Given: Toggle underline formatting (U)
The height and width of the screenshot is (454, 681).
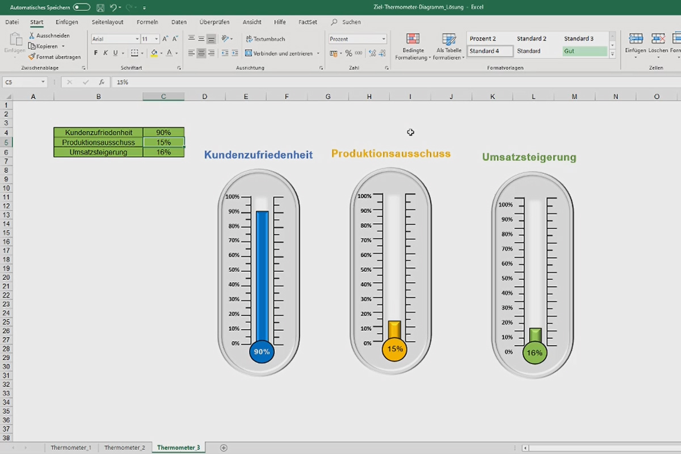Looking at the screenshot, I should pyautogui.click(x=115, y=53).
